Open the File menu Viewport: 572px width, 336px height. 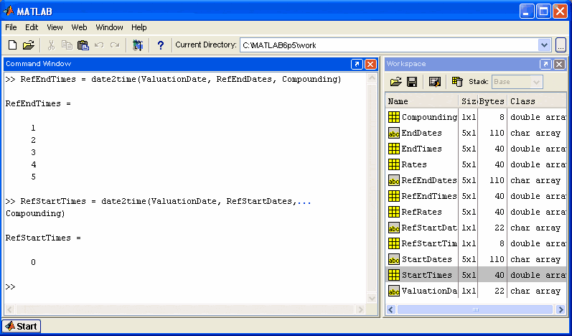[11, 27]
